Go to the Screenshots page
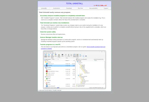Image resolution: width=149 pixels, height=102 pixels. (x=56, y=8)
